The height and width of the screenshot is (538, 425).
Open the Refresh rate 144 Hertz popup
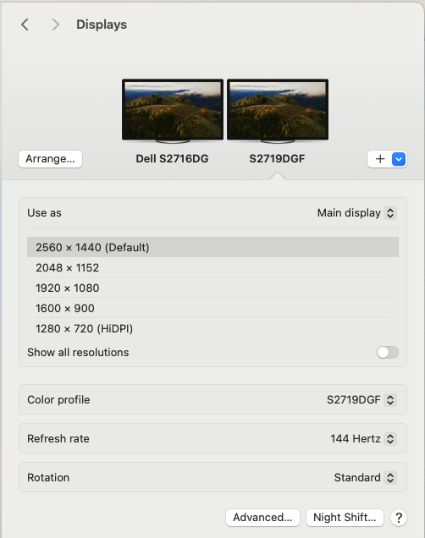click(x=363, y=438)
